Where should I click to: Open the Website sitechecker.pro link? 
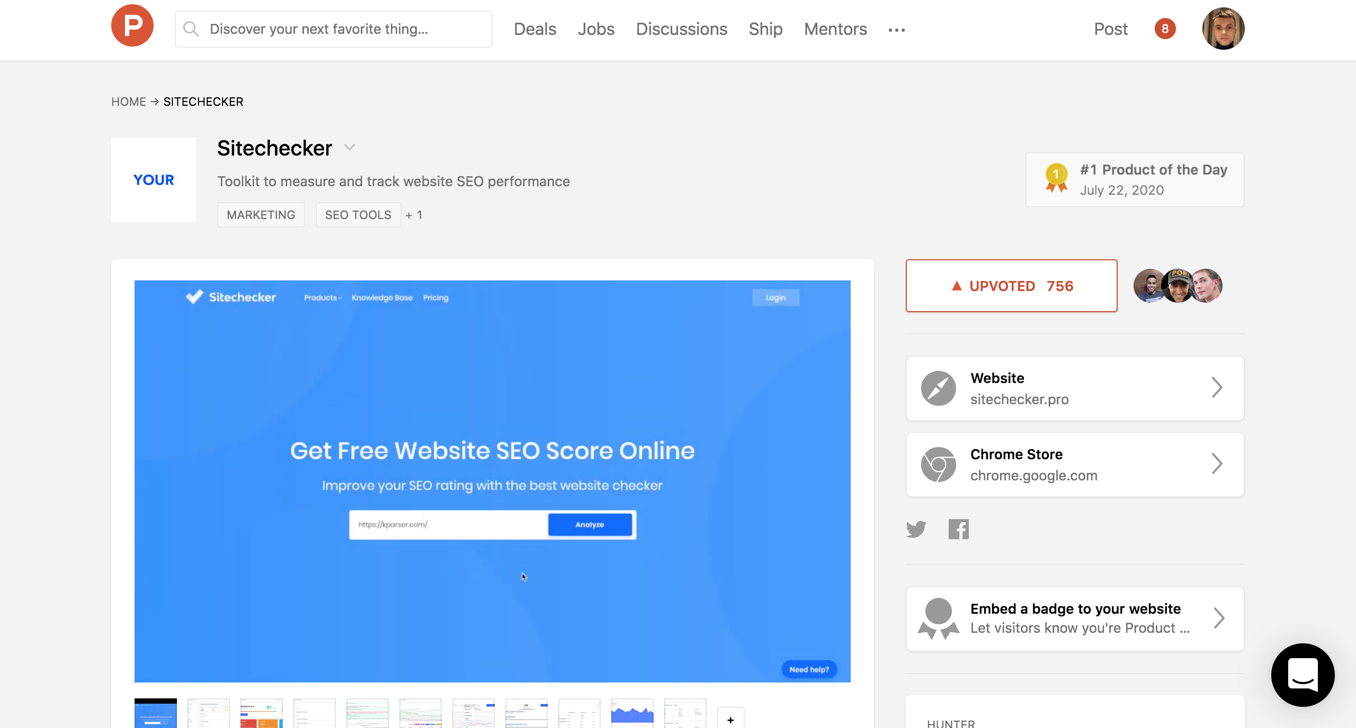click(1074, 387)
